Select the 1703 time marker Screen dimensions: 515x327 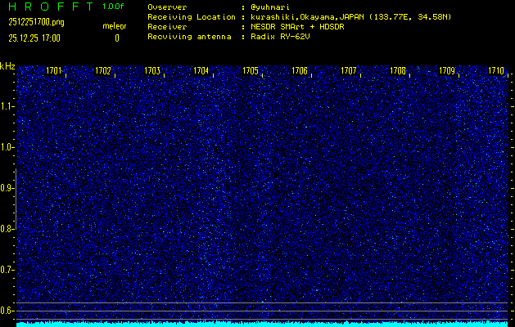(x=152, y=71)
